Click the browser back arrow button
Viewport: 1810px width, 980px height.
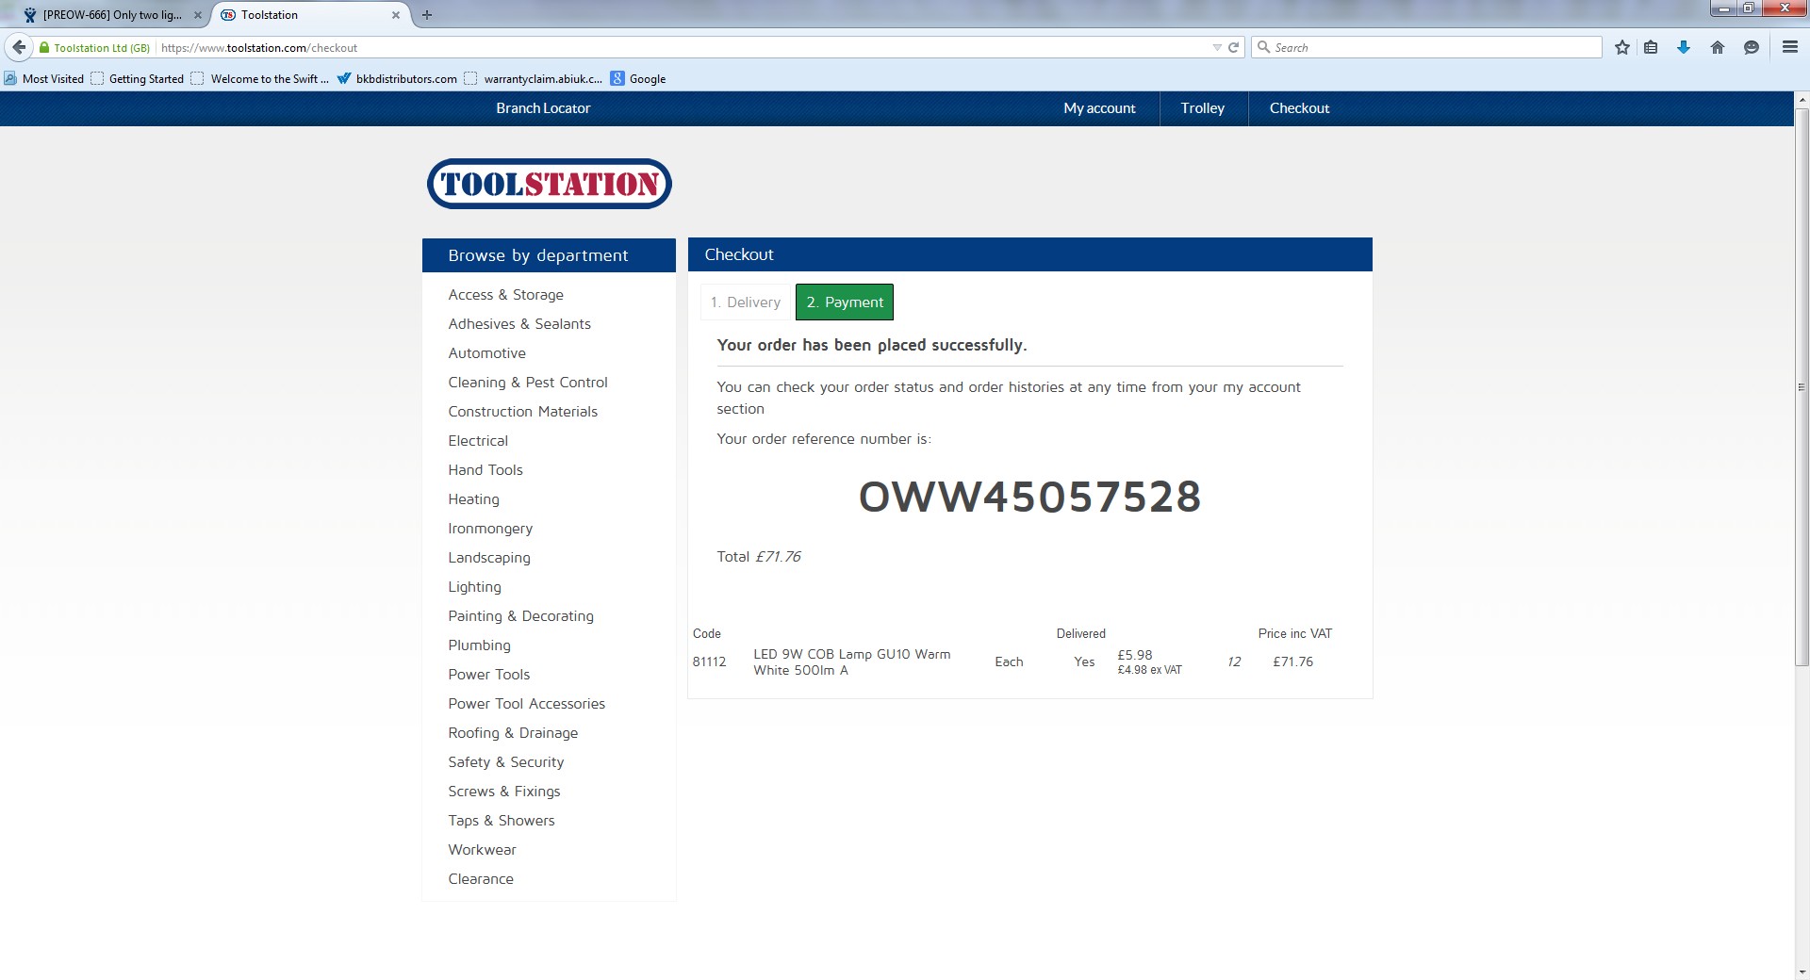(x=19, y=47)
